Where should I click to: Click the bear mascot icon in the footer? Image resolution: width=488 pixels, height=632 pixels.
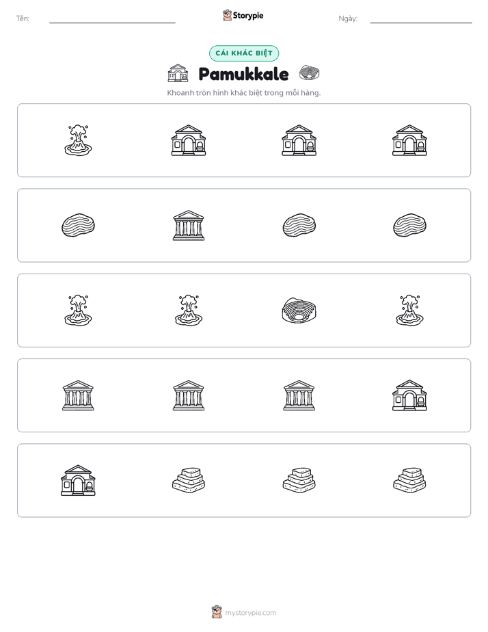[217, 612]
